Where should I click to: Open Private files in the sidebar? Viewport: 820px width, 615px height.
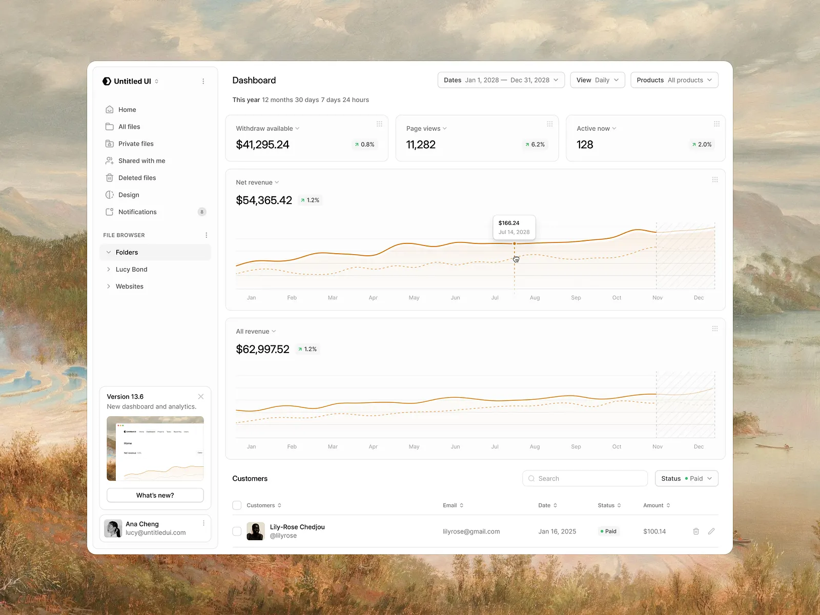[x=155, y=143]
